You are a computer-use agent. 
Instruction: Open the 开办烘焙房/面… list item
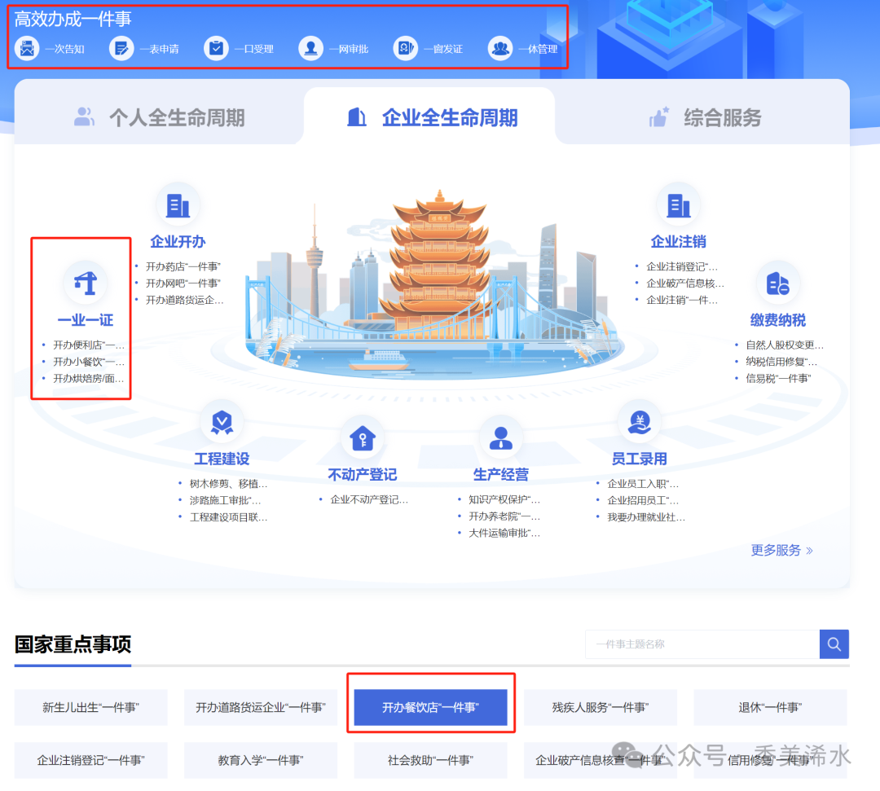(89, 379)
